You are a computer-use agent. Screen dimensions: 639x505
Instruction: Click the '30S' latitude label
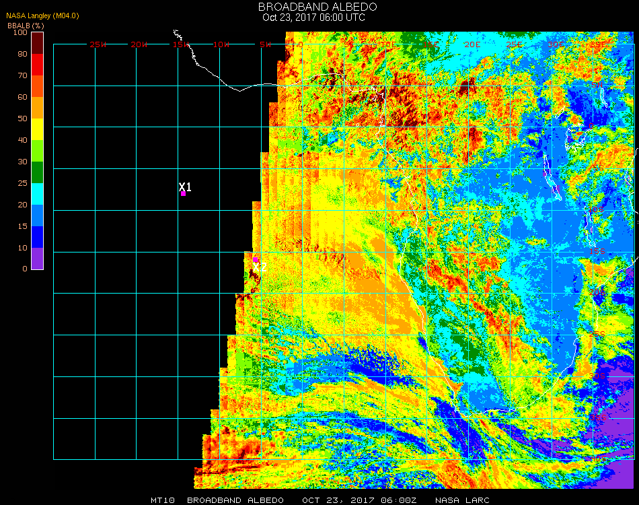(597, 376)
